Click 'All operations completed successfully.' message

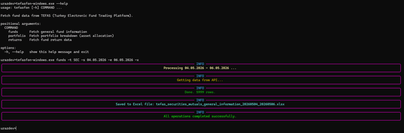[200, 116]
